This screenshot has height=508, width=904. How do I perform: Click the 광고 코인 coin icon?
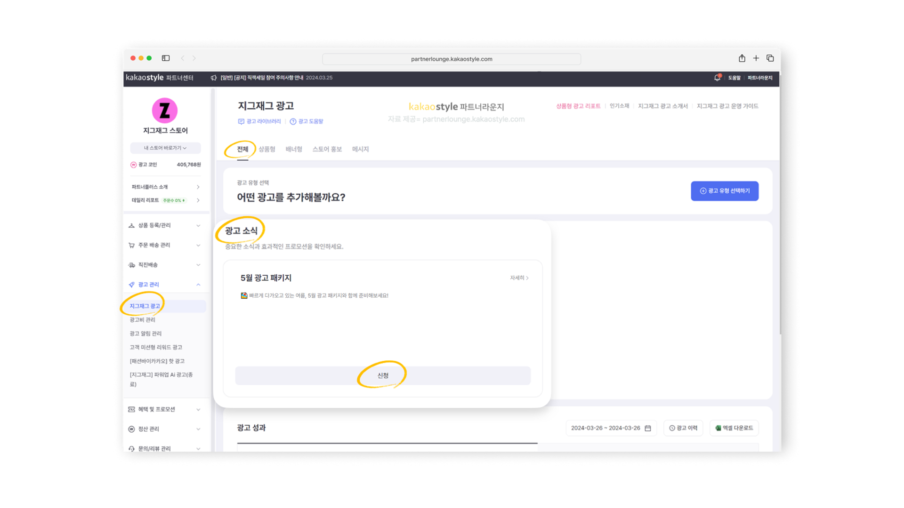coord(133,165)
